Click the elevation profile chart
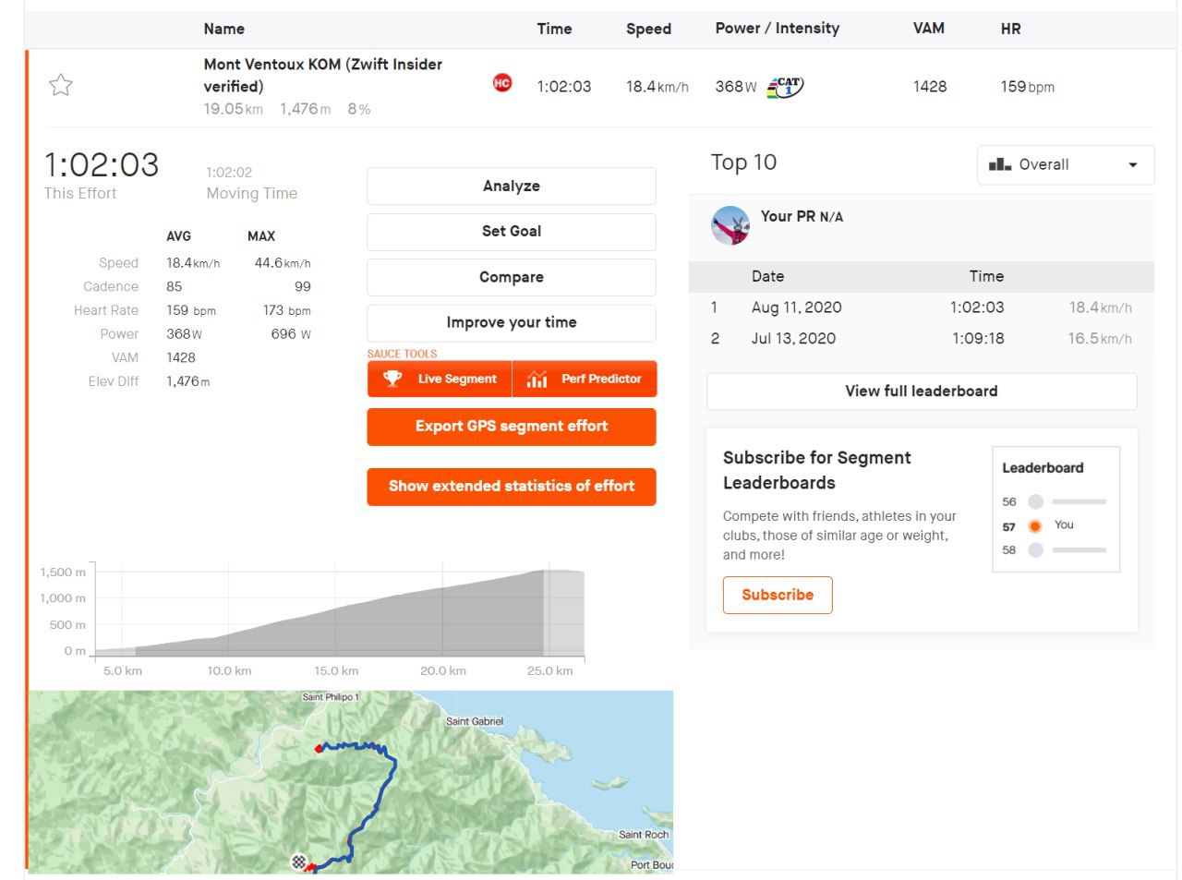Image resolution: width=1182 pixels, height=880 pixels. [x=340, y=612]
